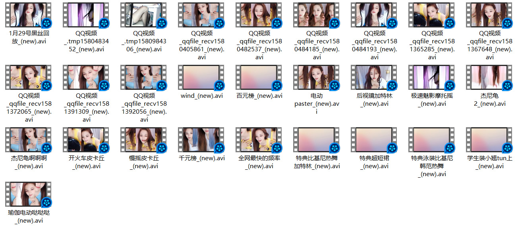
Task: Click the 电动paster_(new).avi file icon
Action: pyautogui.click(x=316, y=77)
